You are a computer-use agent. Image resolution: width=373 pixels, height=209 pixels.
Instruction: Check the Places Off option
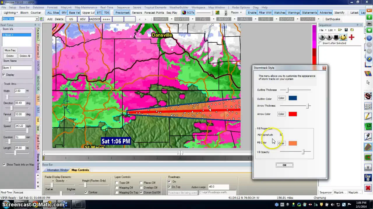[141, 183]
